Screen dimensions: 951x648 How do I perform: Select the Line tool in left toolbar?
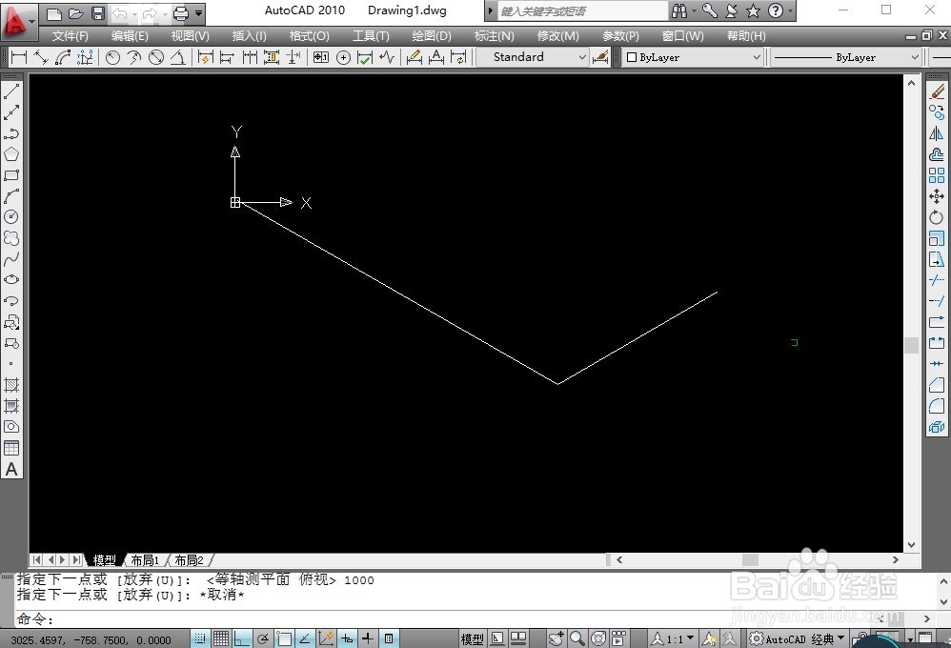(x=11, y=91)
